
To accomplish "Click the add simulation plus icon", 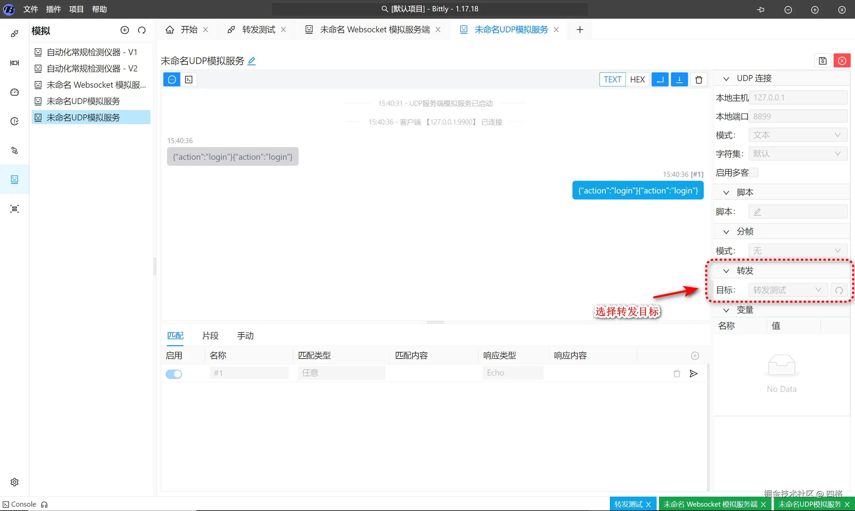I will 125,30.
